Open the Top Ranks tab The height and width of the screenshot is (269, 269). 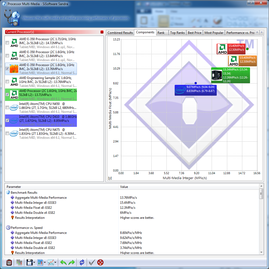(177, 33)
